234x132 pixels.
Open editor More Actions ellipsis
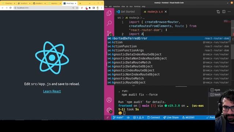coord(229,12)
